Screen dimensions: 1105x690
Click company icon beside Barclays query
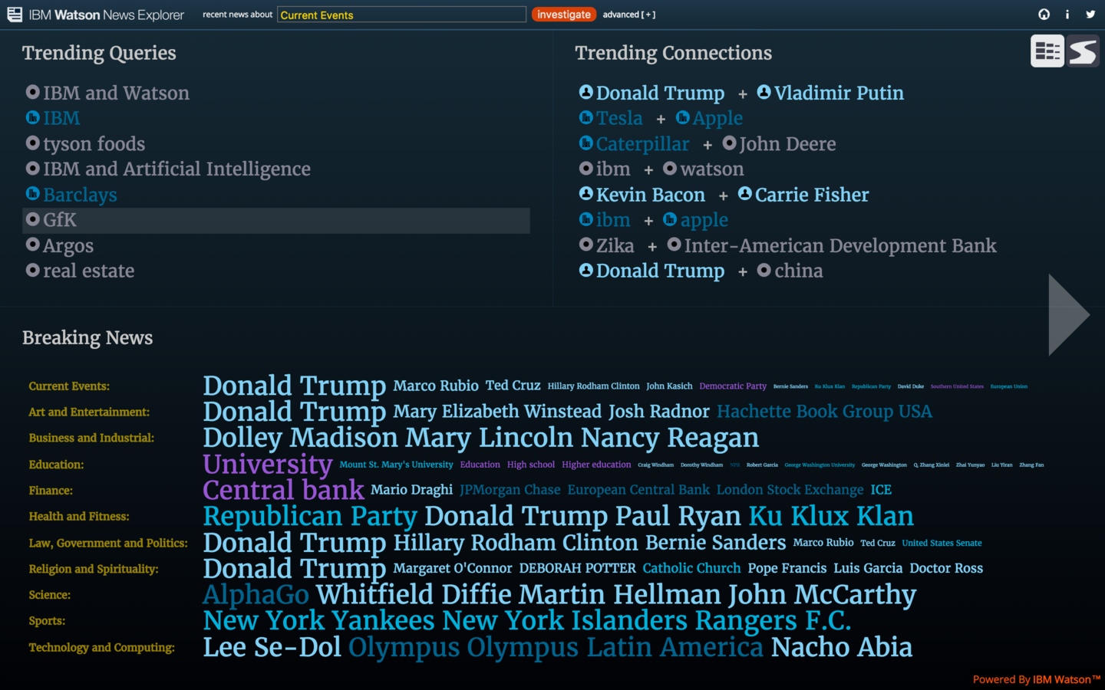pyautogui.click(x=33, y=194)
